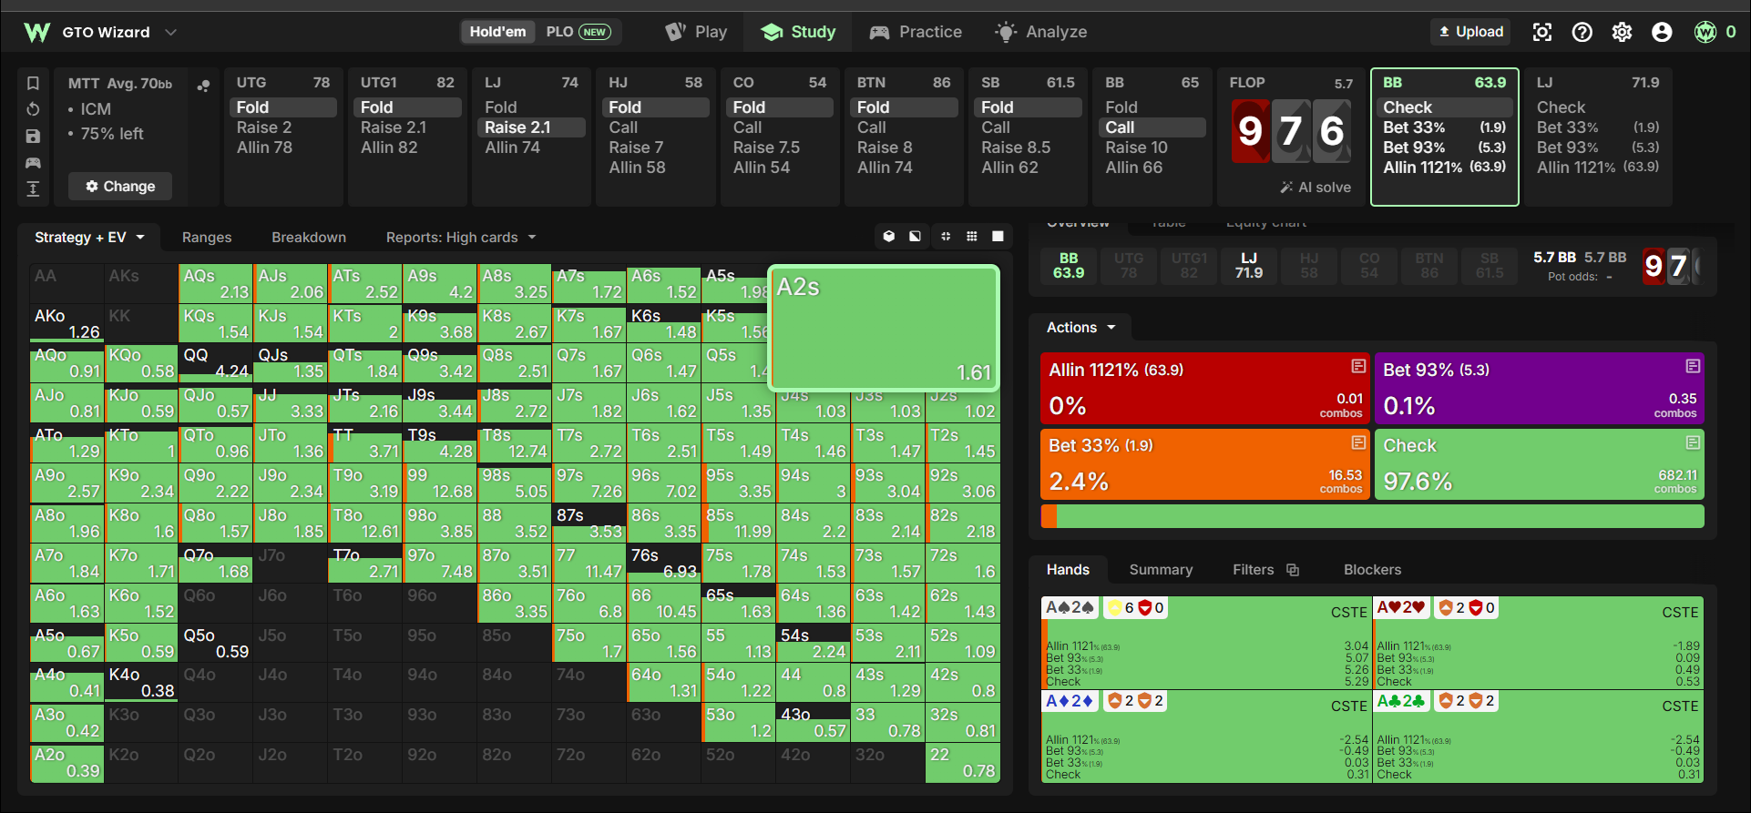Select Bet 33% in highlighted BB flop card
This screenshot has height=813, width=1751.
point(1444,127)
